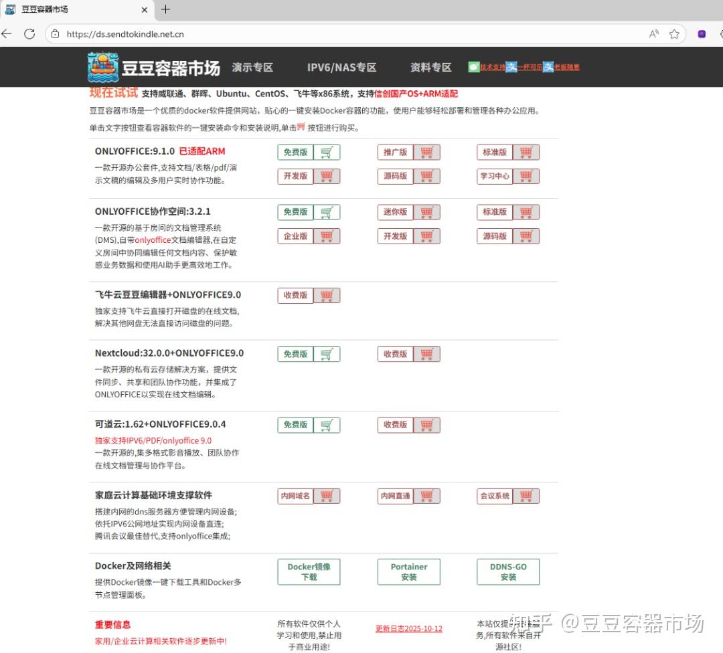Screen dimensions: 723x653
Task: Click the cart icon for 飞牛云豆豆编辑器 收费版
Action: click(327, 296)
